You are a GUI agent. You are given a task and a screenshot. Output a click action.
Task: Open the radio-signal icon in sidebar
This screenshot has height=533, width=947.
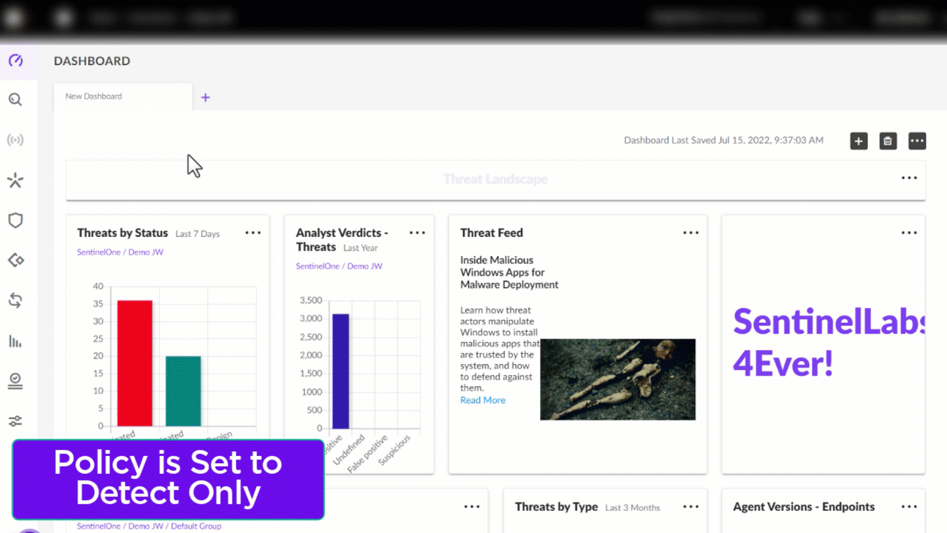click(x=16, y=140)
